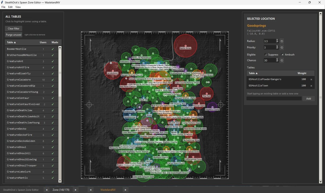Remove GSHostilePowderGangers table from location

(311, 79)
